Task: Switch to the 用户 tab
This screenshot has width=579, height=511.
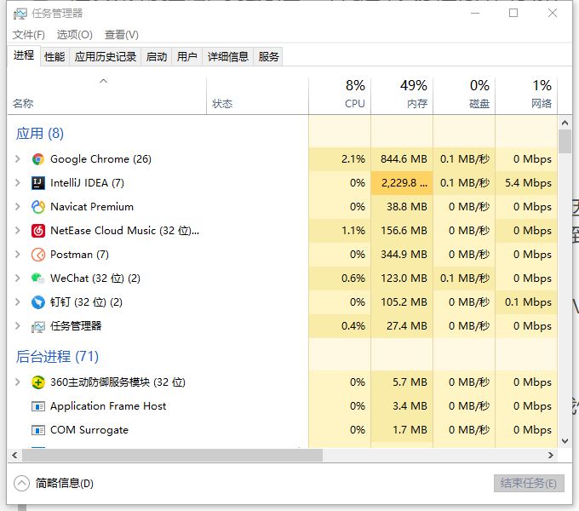Action: coord(186,57)
